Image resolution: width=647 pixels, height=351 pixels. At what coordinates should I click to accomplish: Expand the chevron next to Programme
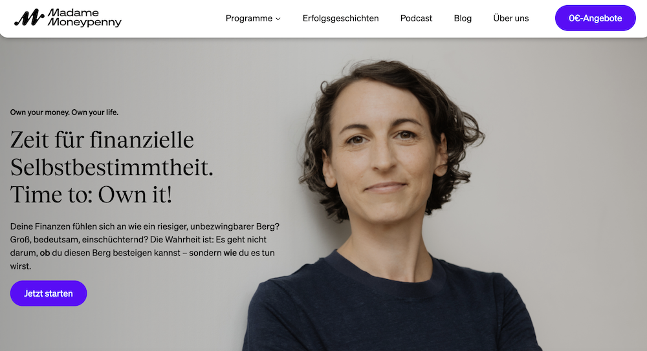[x=278, y=19]
